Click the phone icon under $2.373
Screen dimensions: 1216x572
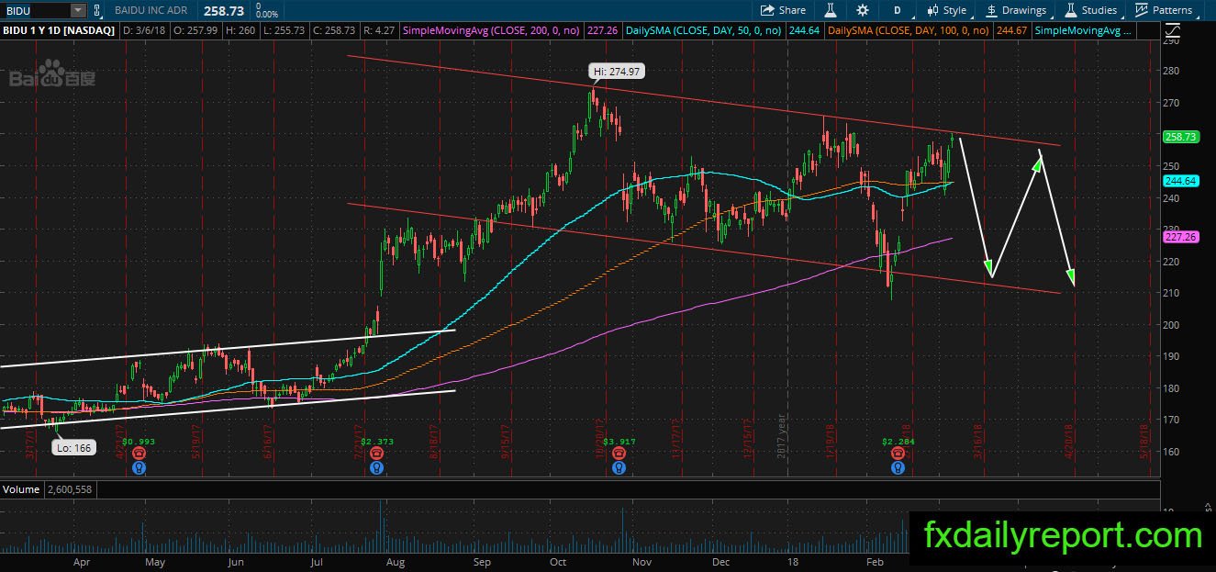[377, 453]
